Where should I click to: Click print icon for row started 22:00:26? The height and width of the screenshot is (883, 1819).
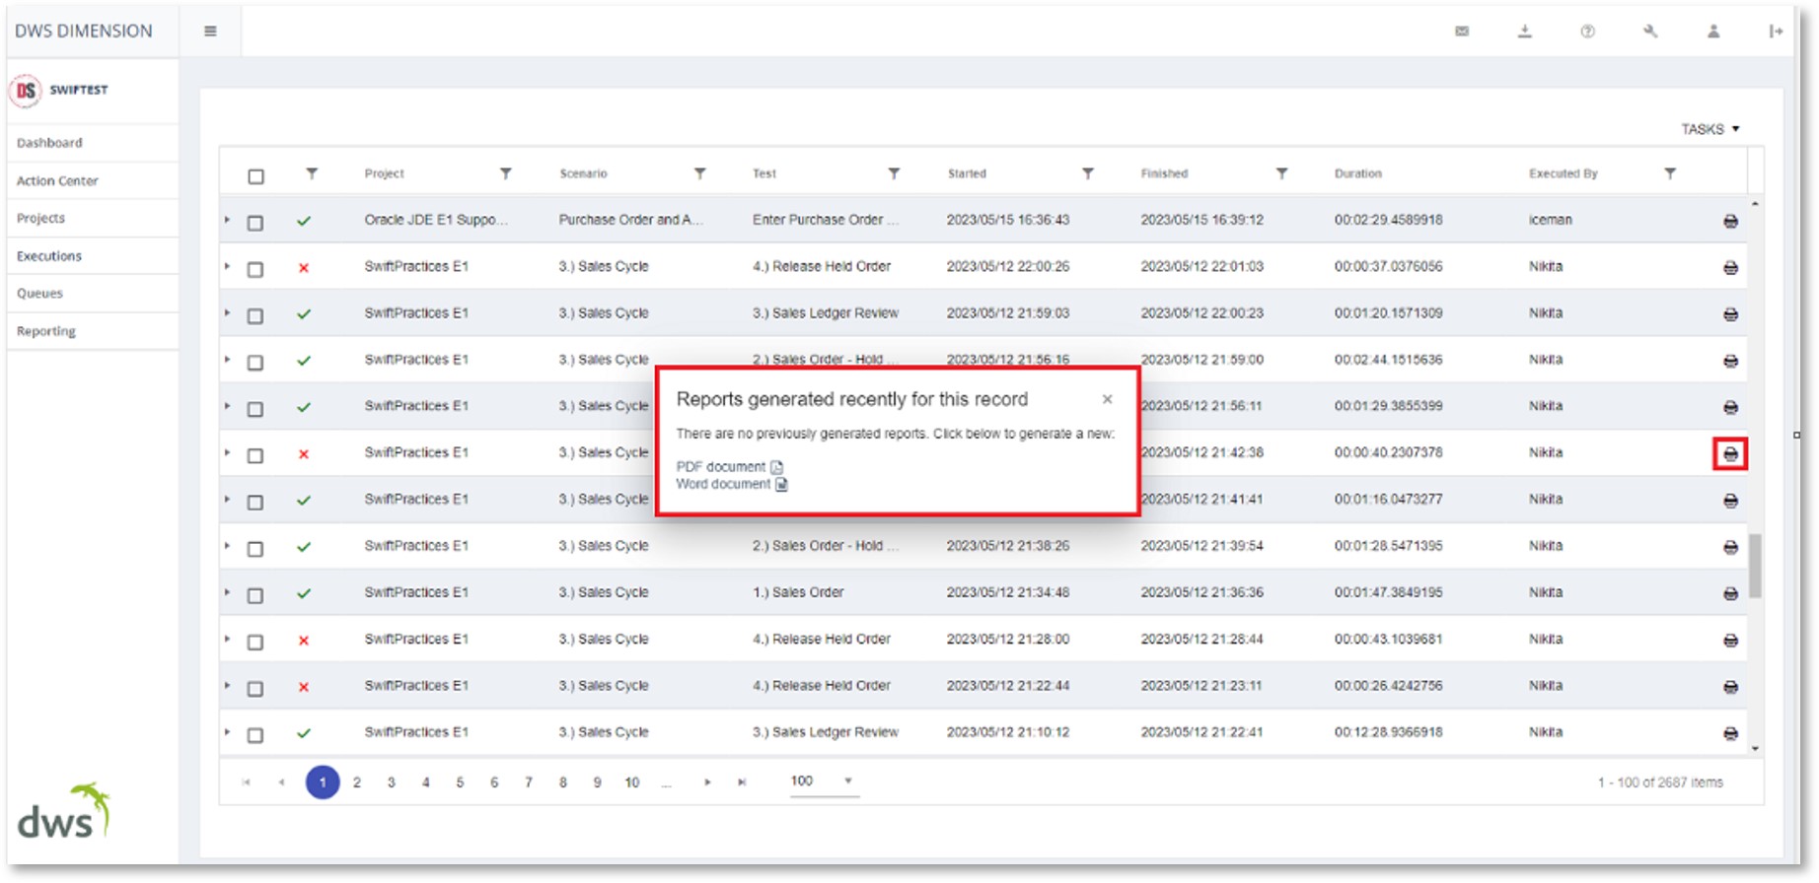click(x=1730, y=268)
